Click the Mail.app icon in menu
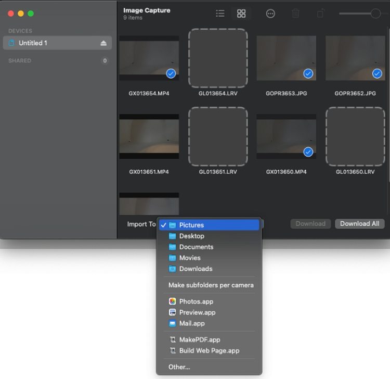Image resolution: width=390 pixels, height=379 pixels. click(172, 323)
